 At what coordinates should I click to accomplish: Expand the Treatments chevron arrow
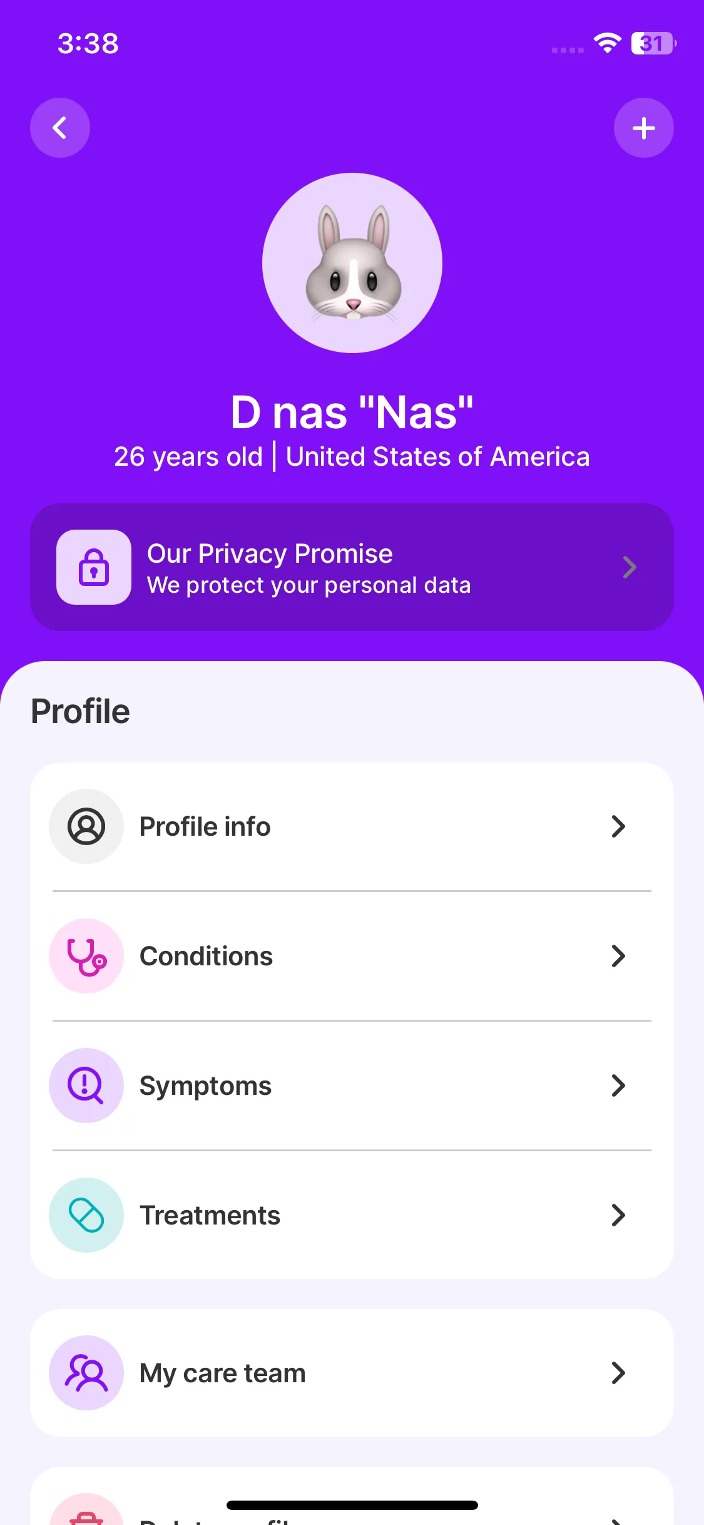point(618,1215)
